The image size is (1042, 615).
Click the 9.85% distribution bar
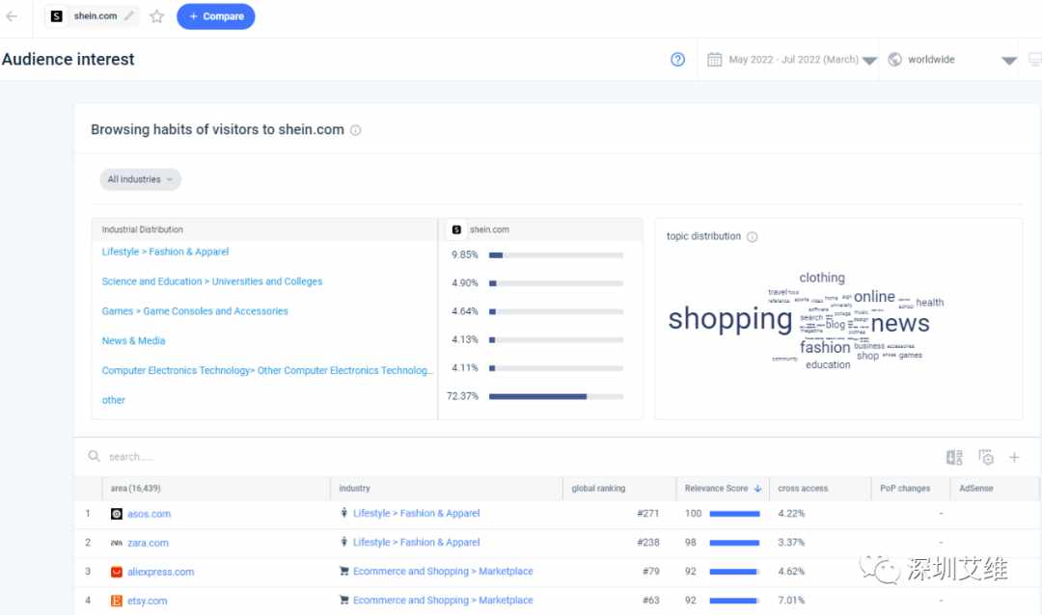click(556, 255)
